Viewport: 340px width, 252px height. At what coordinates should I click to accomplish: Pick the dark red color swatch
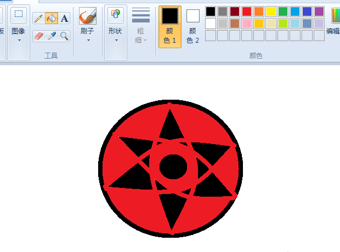click(x=235, y=12)
